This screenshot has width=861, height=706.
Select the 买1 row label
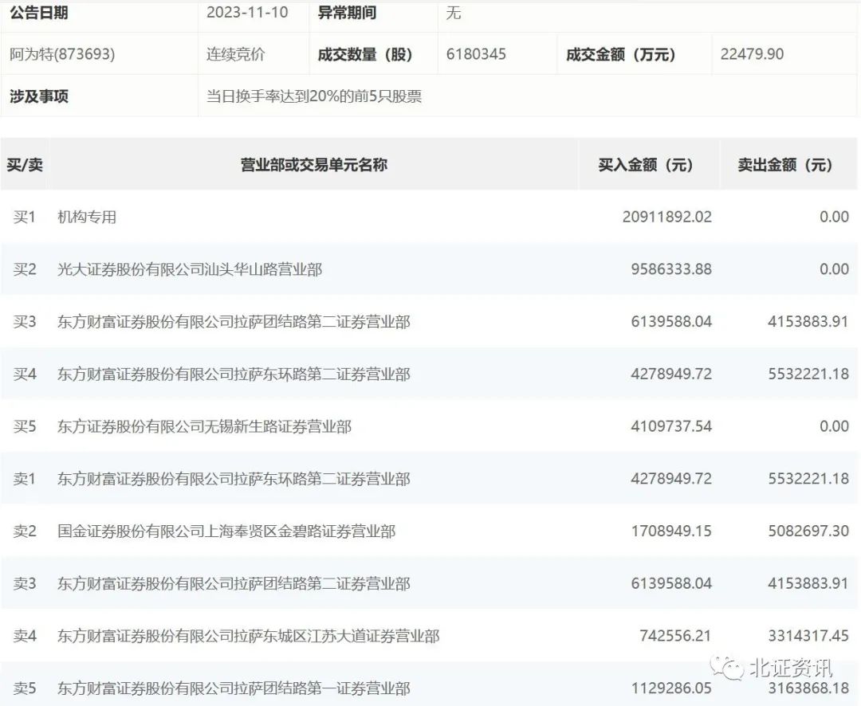pos(25,217)
